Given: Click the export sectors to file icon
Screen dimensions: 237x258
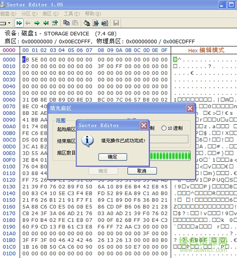Looking at the screenshot, I should tap(96, 23).
